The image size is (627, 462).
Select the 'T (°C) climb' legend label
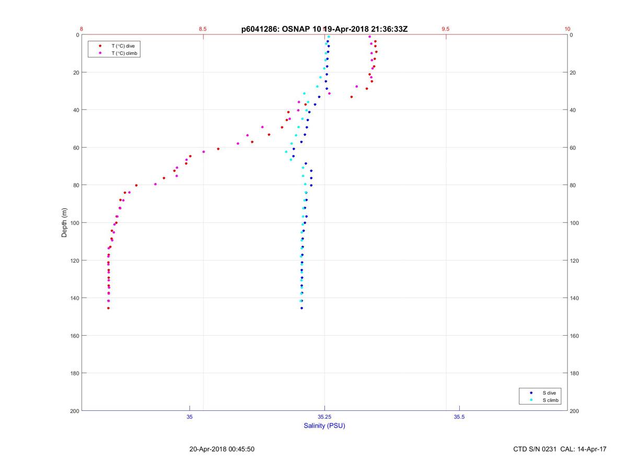click(x=124, y=53)
